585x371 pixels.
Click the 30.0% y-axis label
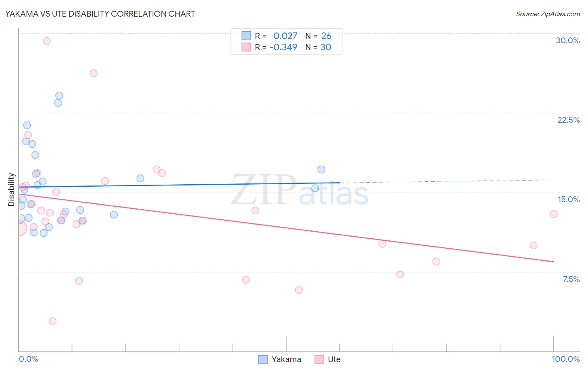point(568,40)
